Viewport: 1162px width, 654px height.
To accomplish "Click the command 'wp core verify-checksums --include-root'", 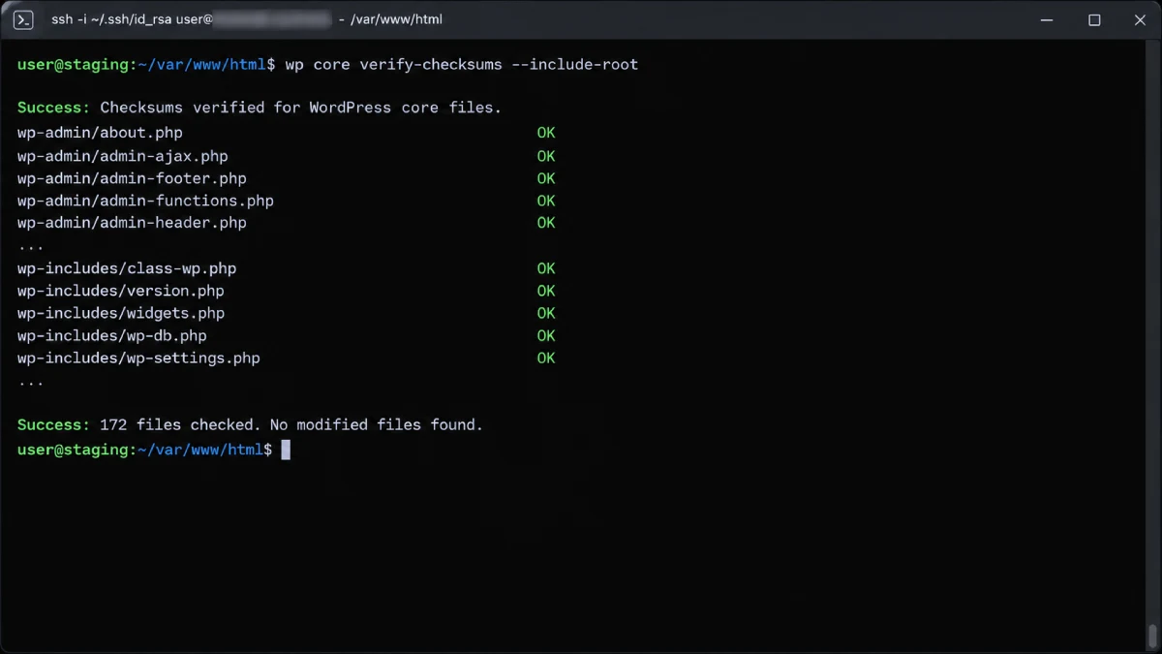I will [x=462, y=65].
